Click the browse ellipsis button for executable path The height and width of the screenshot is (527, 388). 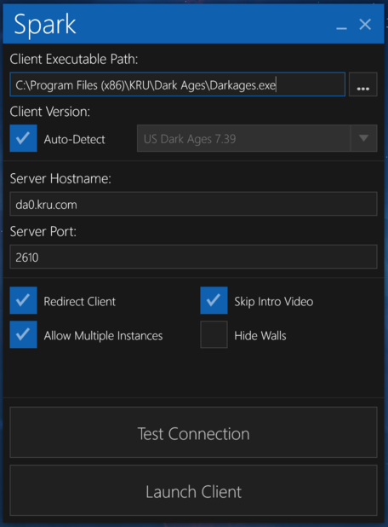click(x=362, y=84)
